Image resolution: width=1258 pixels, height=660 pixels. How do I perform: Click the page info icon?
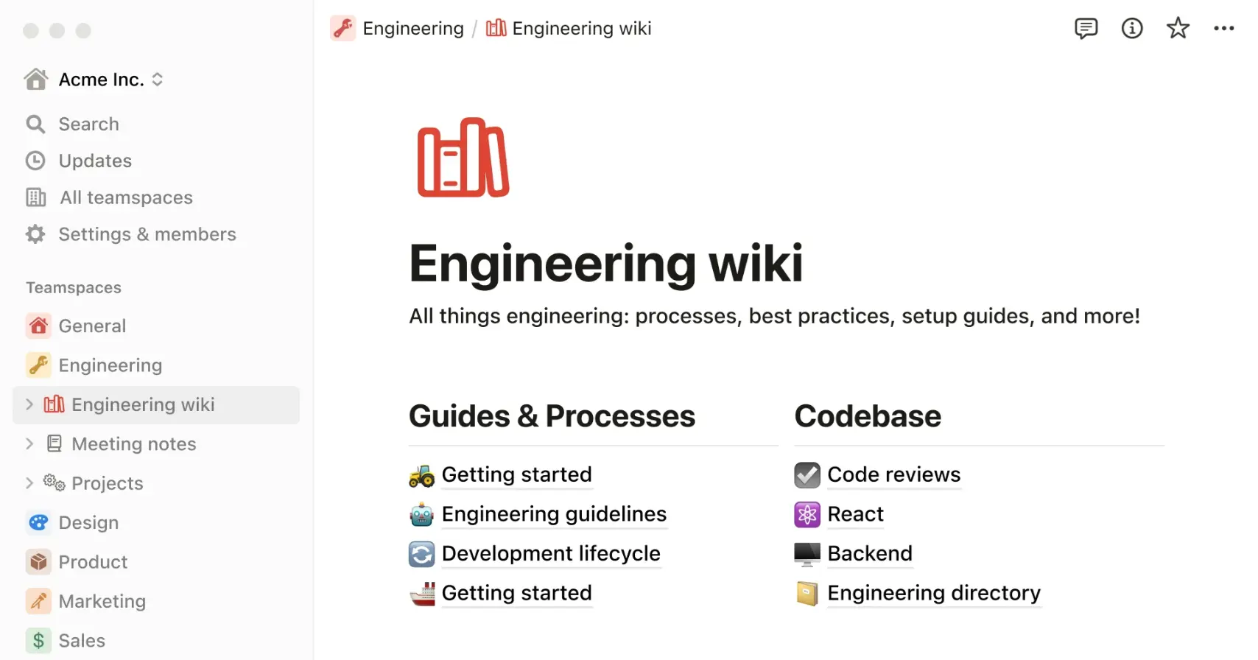tap(1132, 29)
